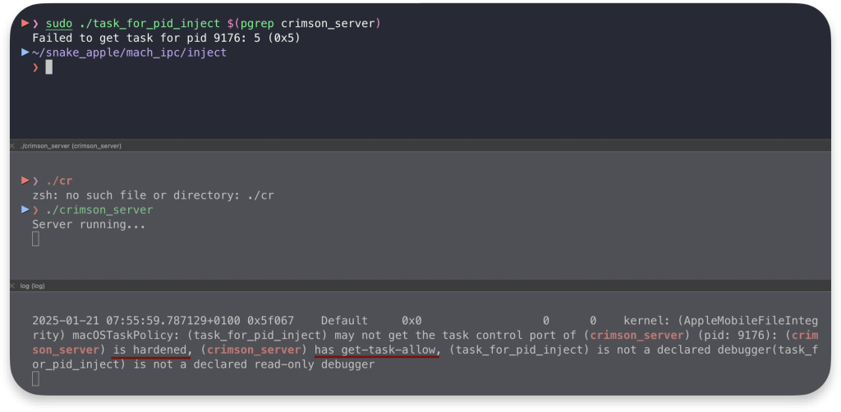The image size is (841, 412).
Task: Click the underlined sudo command word
Action: [x=59, y=24]
